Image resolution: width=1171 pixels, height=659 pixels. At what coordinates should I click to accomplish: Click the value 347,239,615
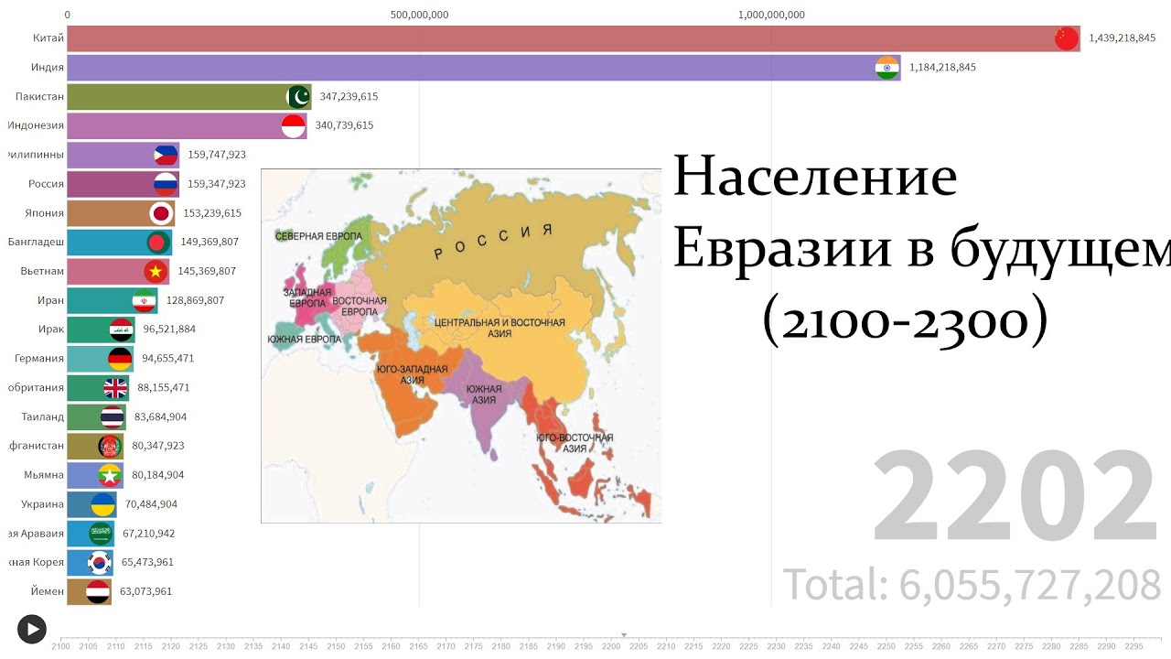349,97
